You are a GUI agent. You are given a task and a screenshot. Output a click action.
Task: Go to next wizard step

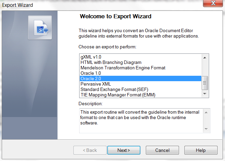click(124, 150)
